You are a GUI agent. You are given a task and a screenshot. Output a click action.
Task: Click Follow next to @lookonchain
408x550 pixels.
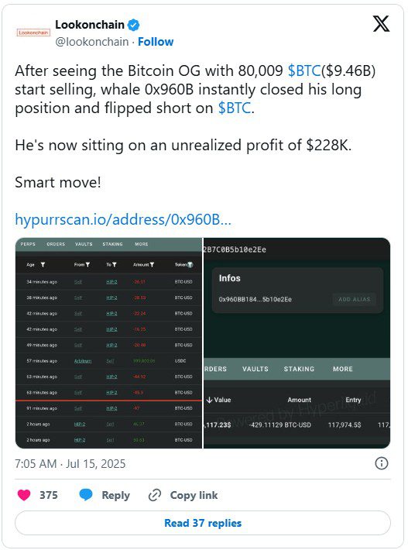click(156, 42)
